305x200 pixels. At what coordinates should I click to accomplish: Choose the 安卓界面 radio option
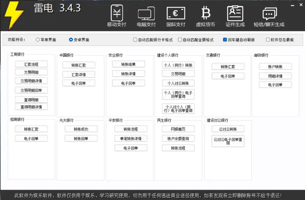[x=71, y=40]
